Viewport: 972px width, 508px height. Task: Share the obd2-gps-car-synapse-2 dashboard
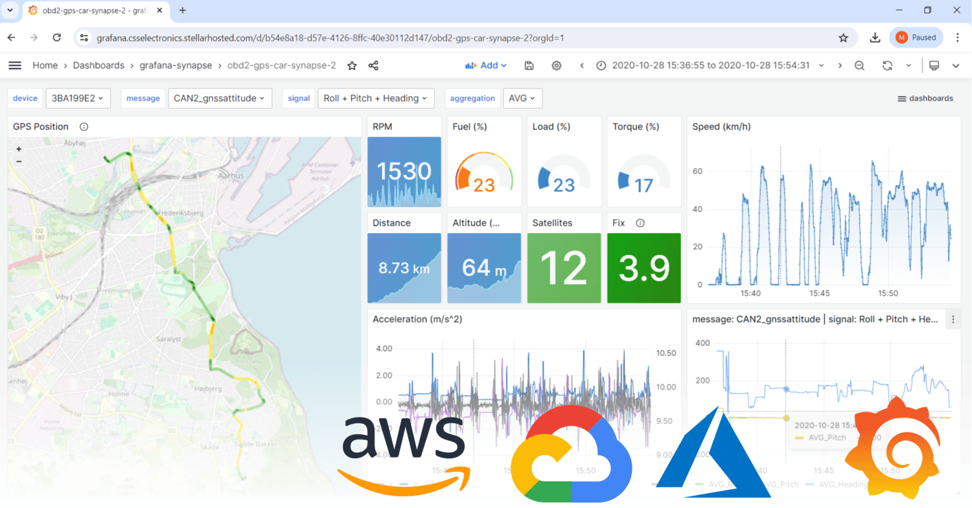pos(373,65)
